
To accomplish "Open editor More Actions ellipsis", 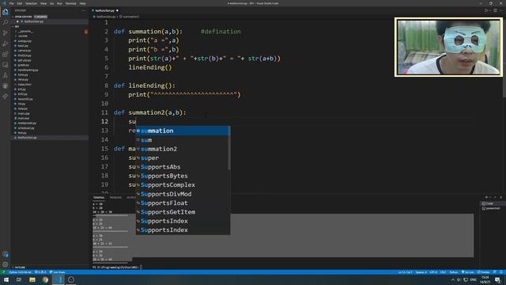I will (x=501, y=10).
